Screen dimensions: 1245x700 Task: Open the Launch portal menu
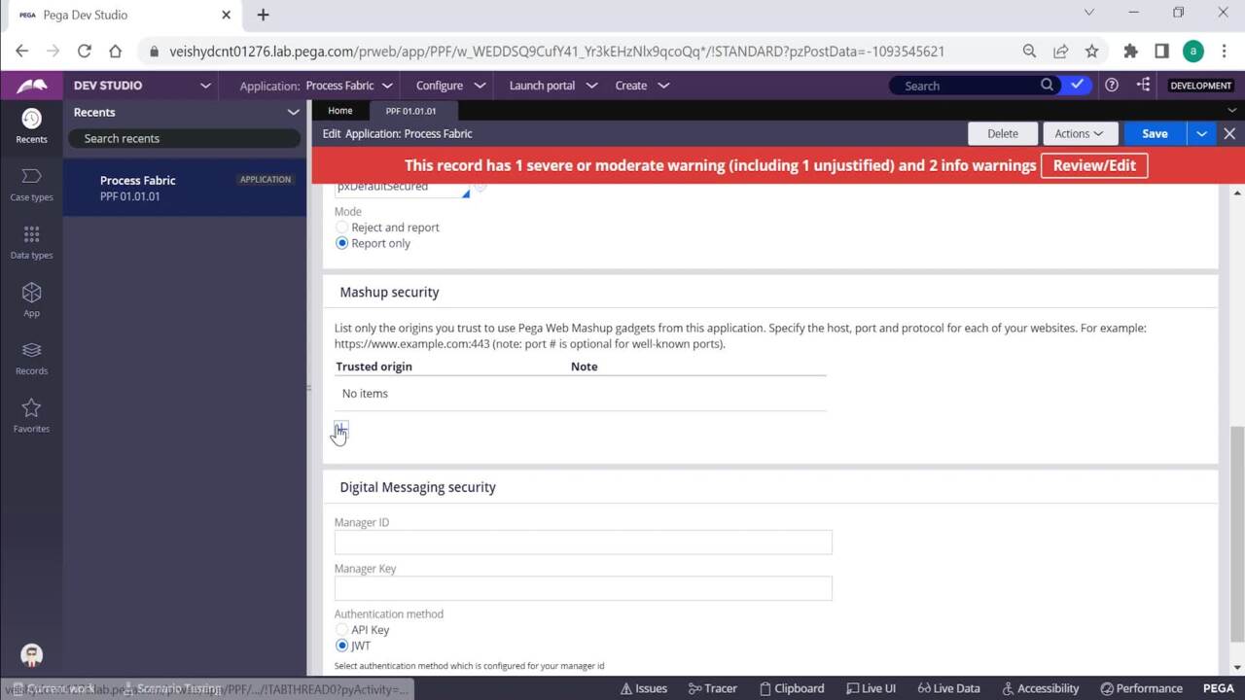pos(551,86)
